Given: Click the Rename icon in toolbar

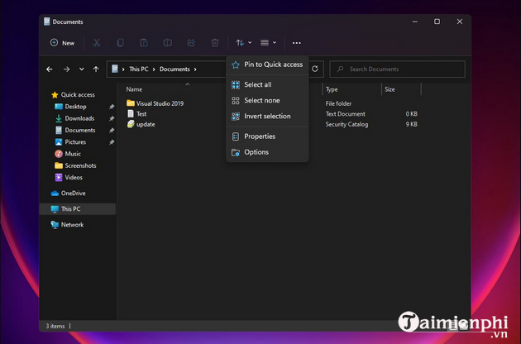Looking at the screenshot, I should [x=167, y=42].
